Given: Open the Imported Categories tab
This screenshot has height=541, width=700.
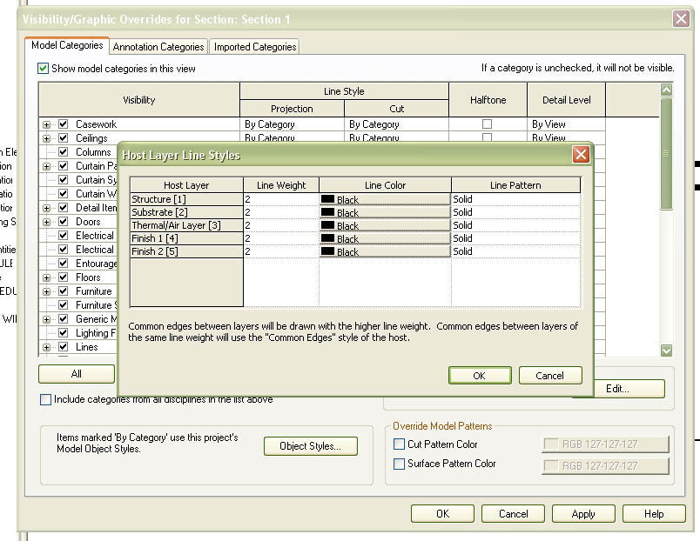Looking at the screenshot, I should pos(255,47).
